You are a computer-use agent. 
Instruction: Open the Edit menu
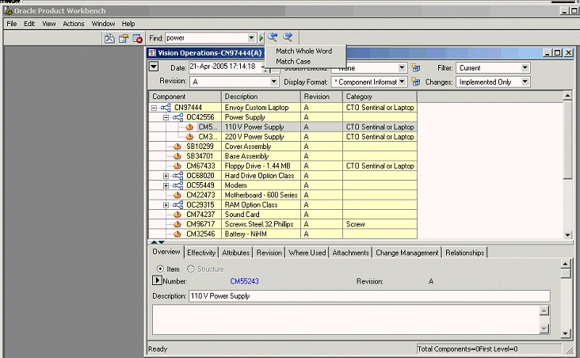click(29, 24)
